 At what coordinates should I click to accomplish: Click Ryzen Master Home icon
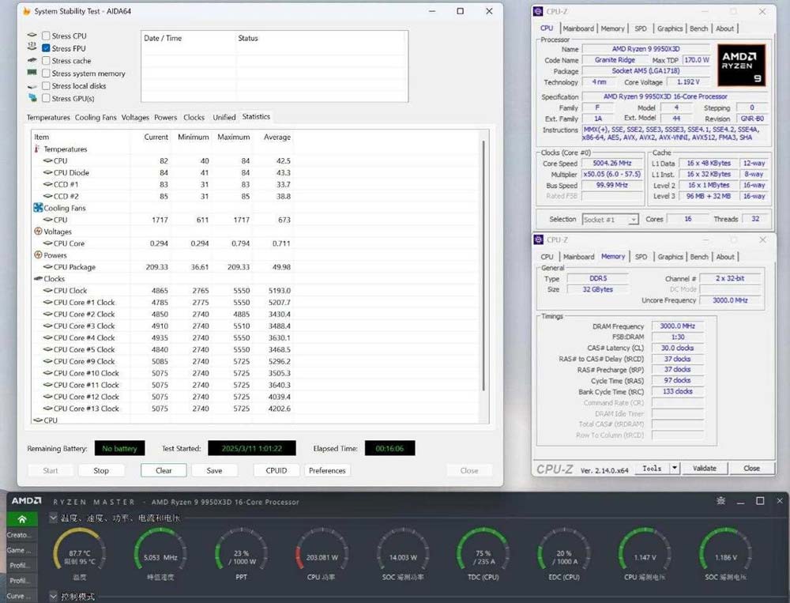[21, 519]
